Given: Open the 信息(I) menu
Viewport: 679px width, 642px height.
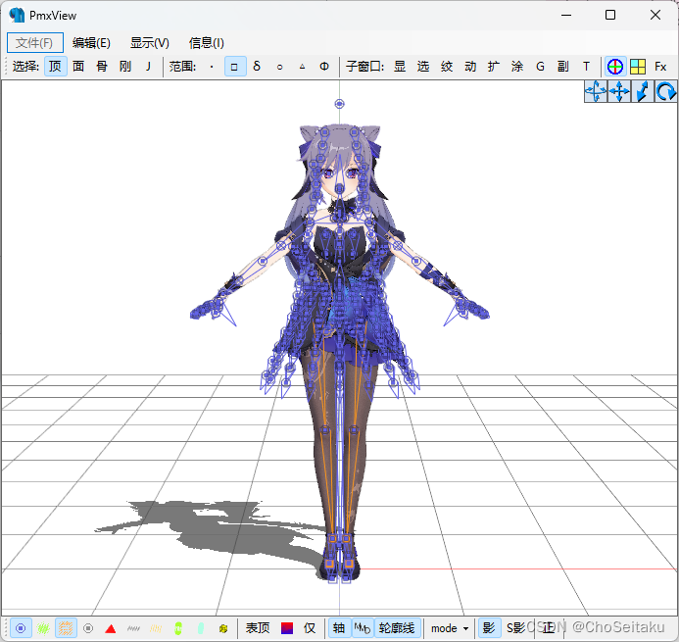Looking at the screenshot, I should [x=207, y=42].
